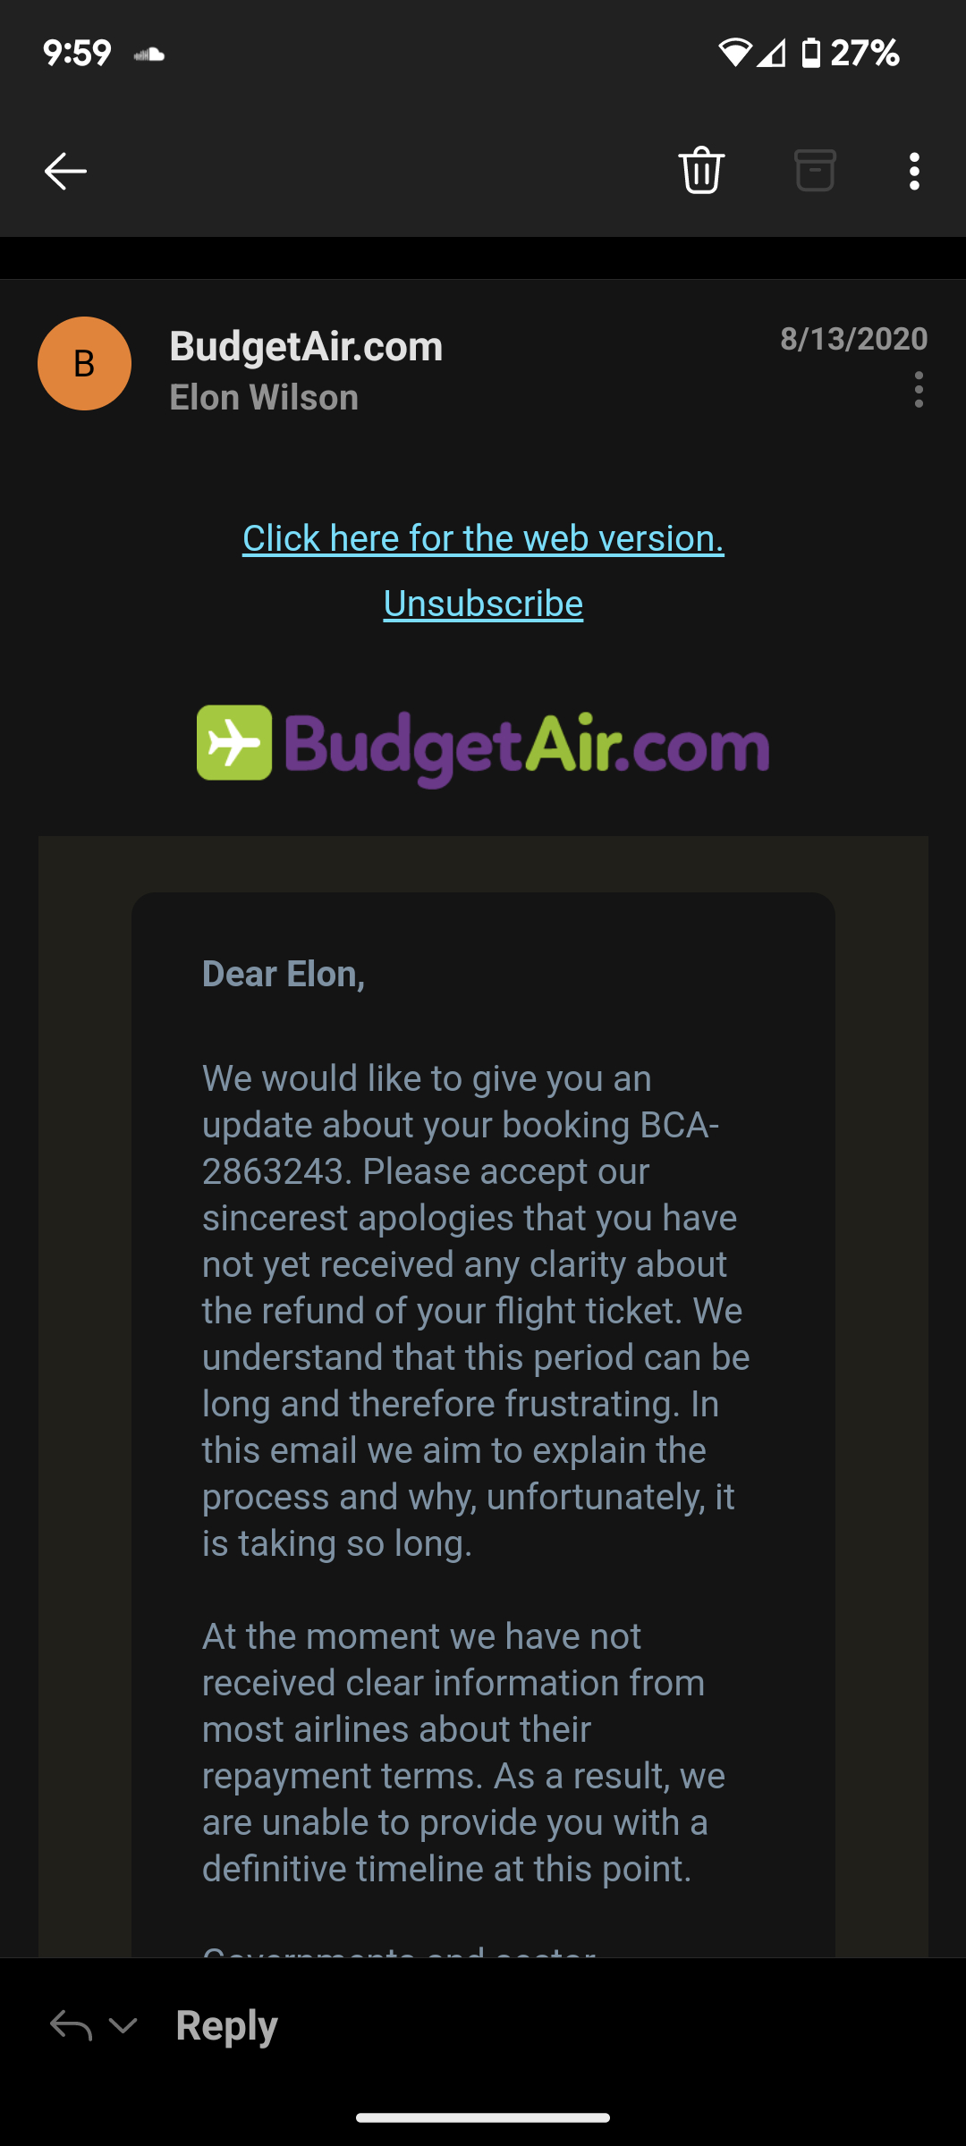Image resolution: width=966 pixels, height=2146 pixels.
Task: Go back using the back arrow
Action: pyautogui.click(x=65, y=171)
